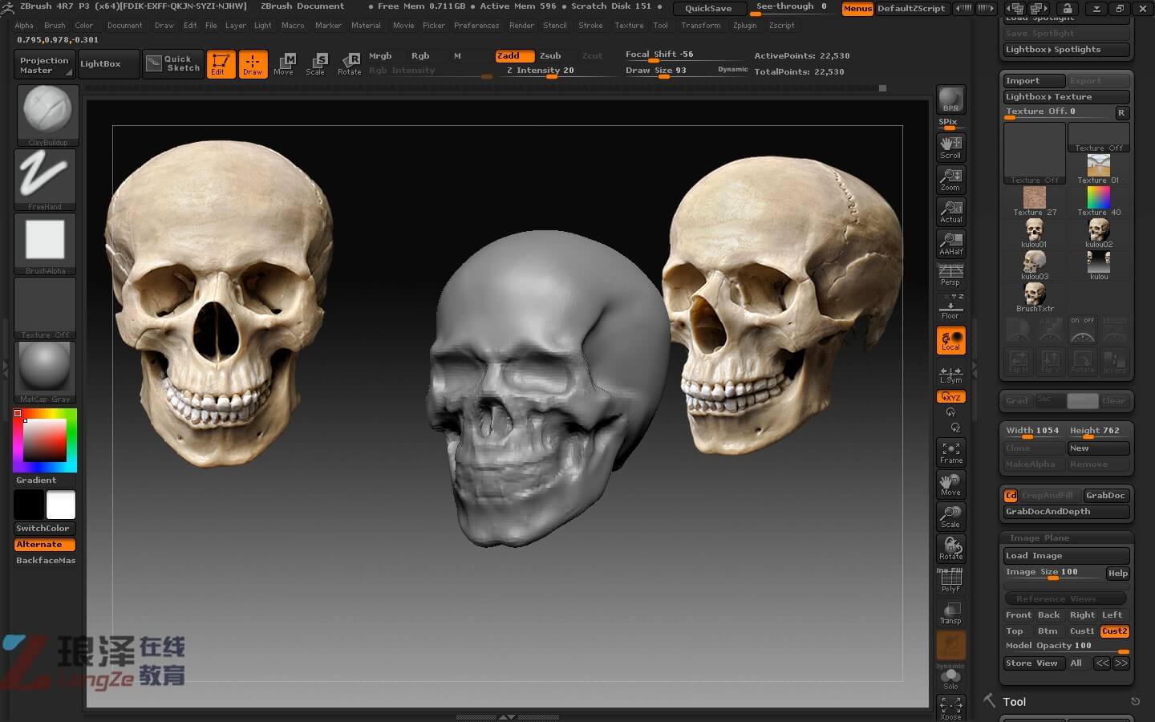This screenshot has height=722, width=1155.
Task: Expand the Tool palette header
Action: [1014, 702]
